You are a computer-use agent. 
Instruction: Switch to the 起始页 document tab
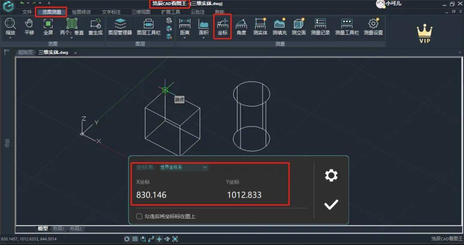point(25,52)
